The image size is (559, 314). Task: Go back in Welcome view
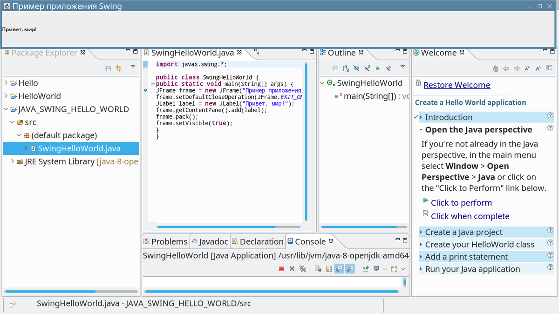[x=506, y=68]
